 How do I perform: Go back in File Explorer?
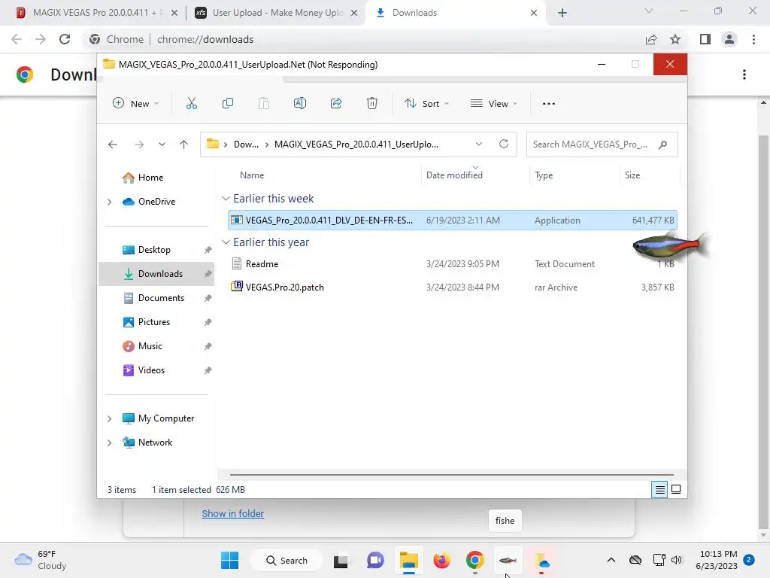click(113, 144)
